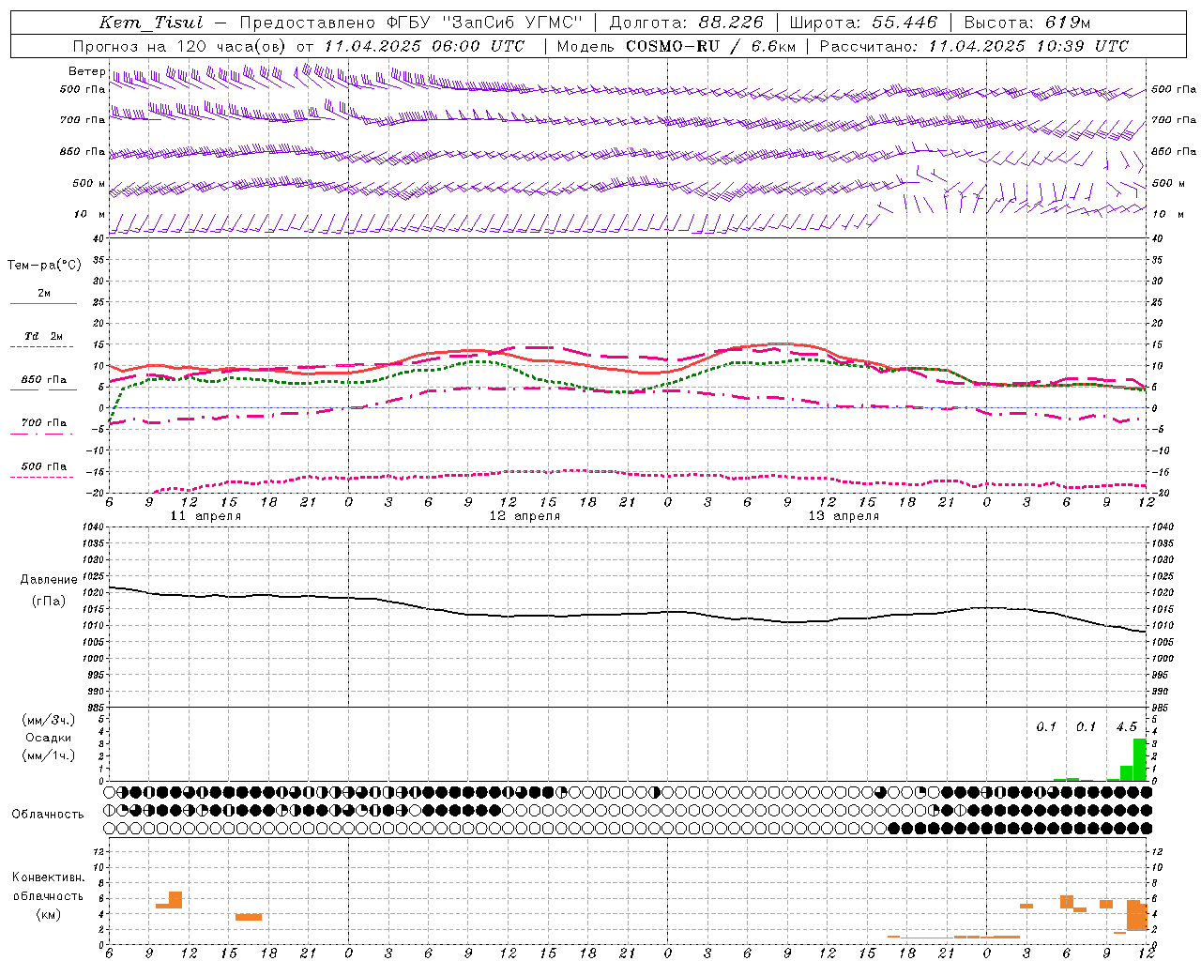The image size is (1201, 961).
Task: Click the Конвективн. convective cloud label
Action: click(x=48, y=877)
